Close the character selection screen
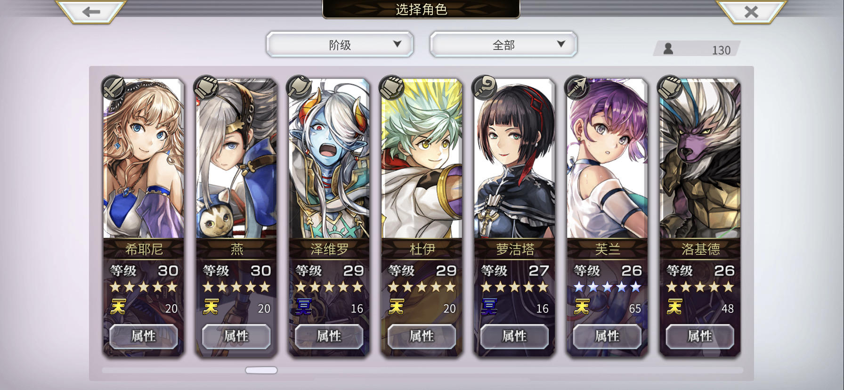This screenshot has width=844, height=390. [751, 11]
